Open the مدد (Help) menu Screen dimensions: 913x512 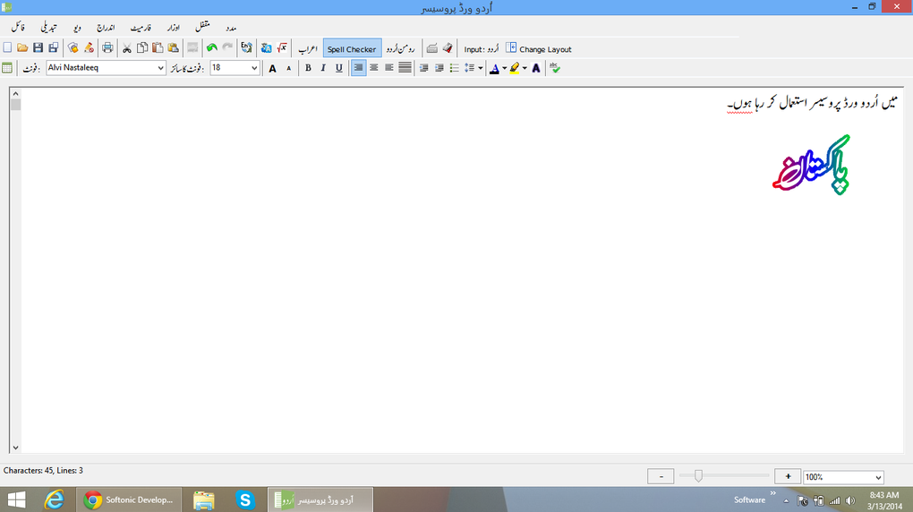[x=231, y=28]
